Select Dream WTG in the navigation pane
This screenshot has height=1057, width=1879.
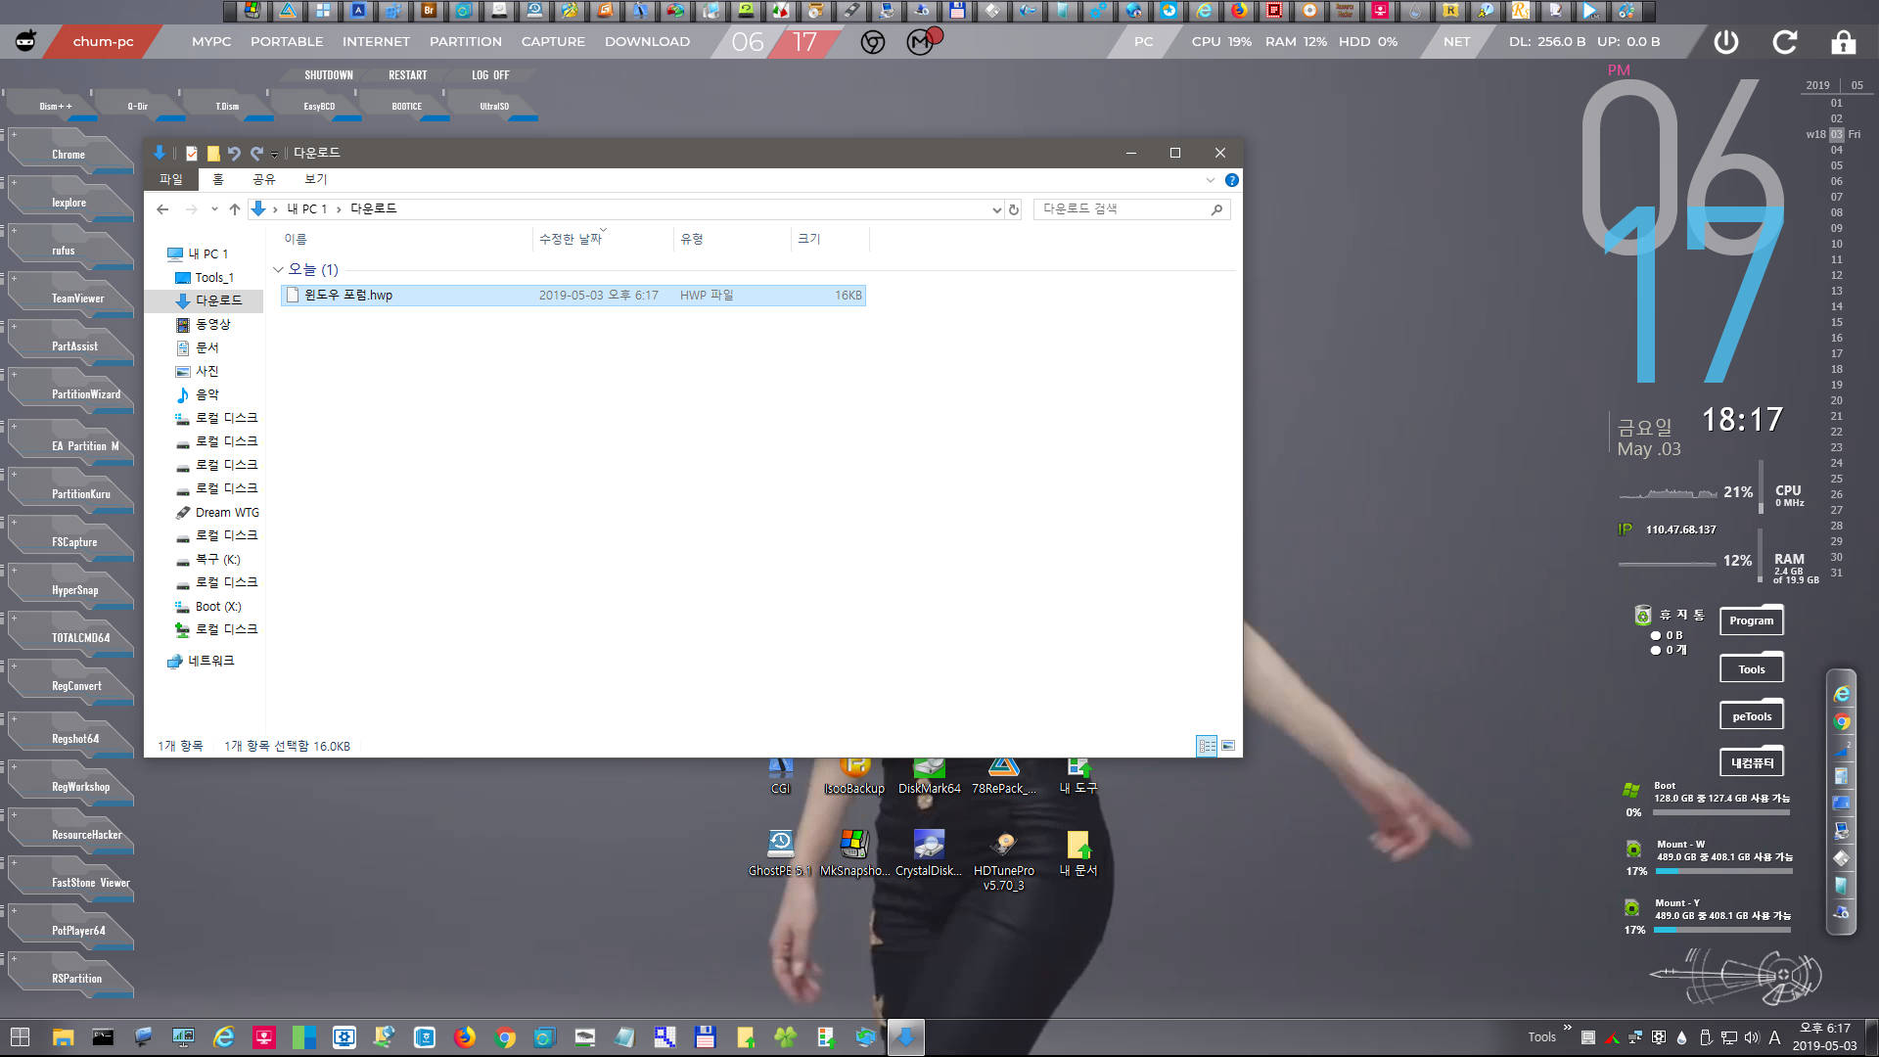click(227, 512)
